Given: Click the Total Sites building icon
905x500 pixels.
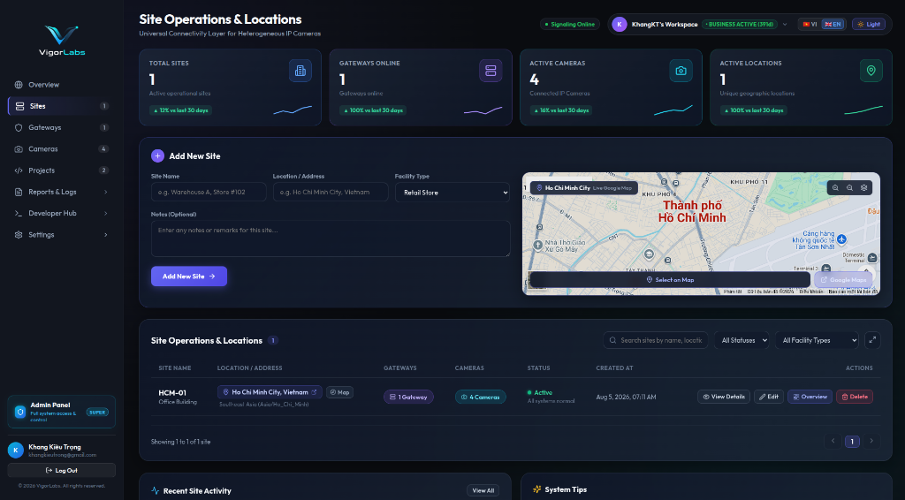Looking at the screenshot, I should (x=300, y=71).
